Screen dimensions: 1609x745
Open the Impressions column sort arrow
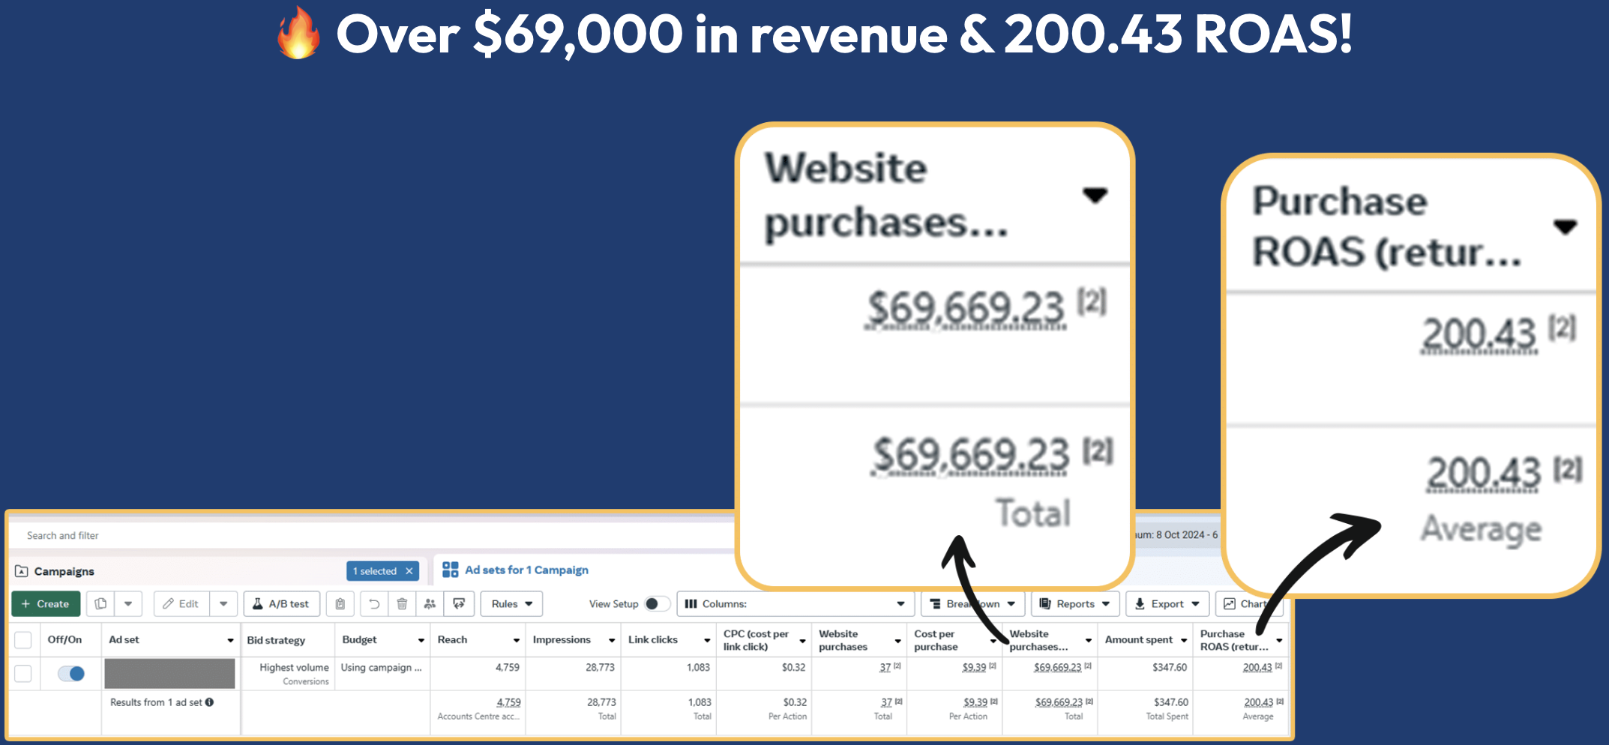612,641
